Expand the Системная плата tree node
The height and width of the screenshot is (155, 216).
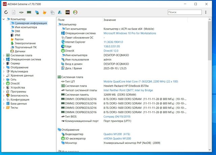click(x=4, y=55)
